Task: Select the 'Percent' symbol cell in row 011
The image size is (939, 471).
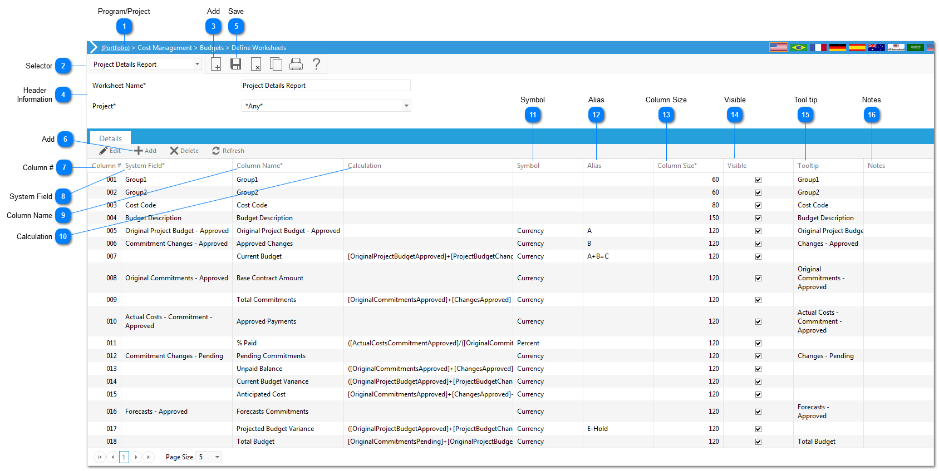Action: (x=528, y=343)
